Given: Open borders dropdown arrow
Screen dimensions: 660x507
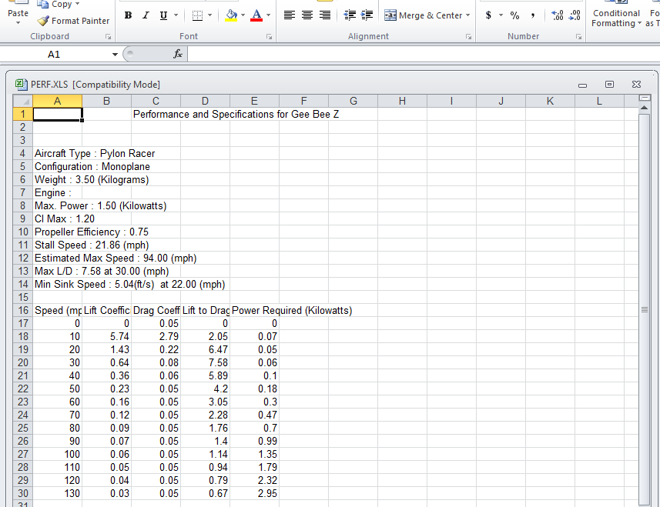Looking at the screenshot, I should tap(209, 15).
